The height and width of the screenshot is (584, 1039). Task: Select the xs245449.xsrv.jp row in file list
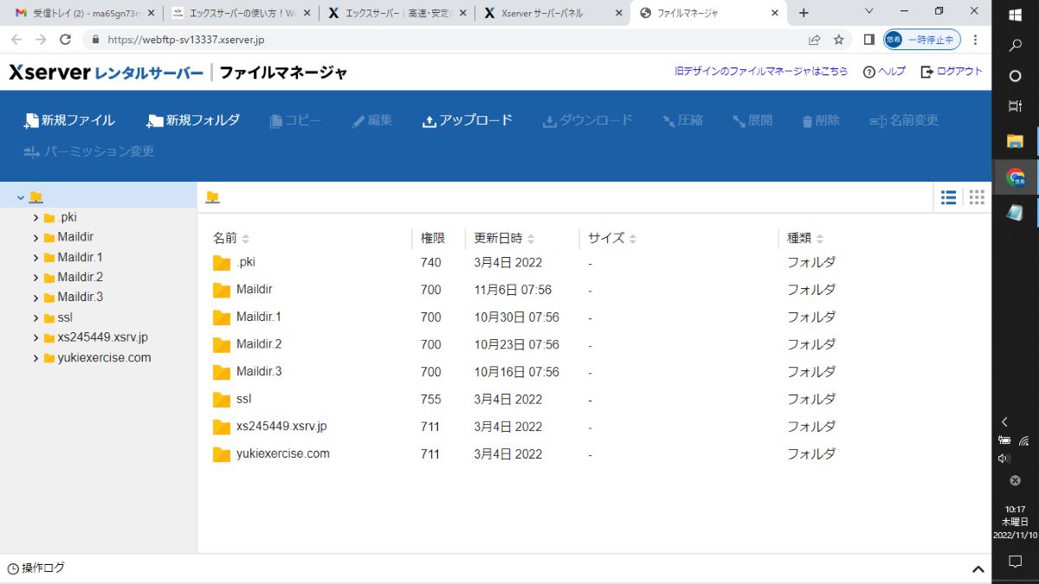point(594,427)
